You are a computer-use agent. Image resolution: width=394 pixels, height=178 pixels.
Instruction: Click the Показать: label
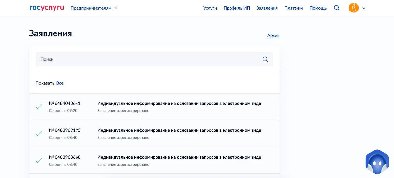(45, 83)
